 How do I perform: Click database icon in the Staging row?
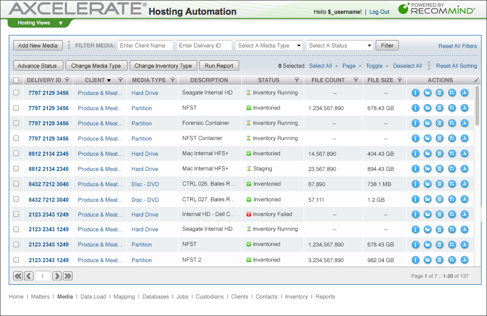point(439,169)
